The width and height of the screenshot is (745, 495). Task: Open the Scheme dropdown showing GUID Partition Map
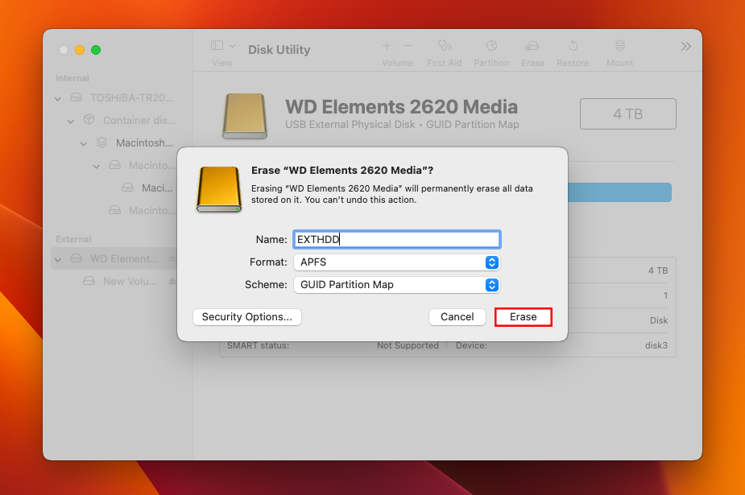click(397, 285)
